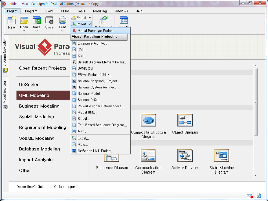This screenshot has width=268, height=201.
Task: Open the Team ribbon tab
Action: 65,11
